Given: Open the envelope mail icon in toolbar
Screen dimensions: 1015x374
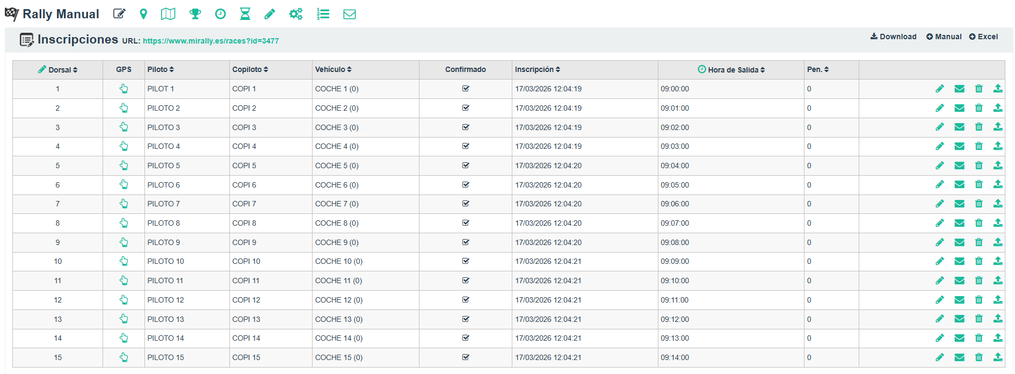Looking at the screenshot, I should (x=350, y=14).
